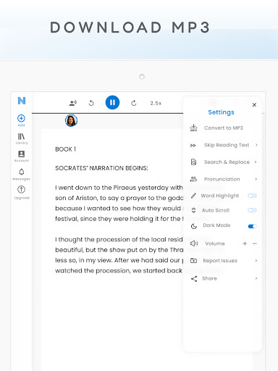This screenshot has height=371, width=278.
Task: Pause playback with the blue pause button
Action: click(112, 102)
